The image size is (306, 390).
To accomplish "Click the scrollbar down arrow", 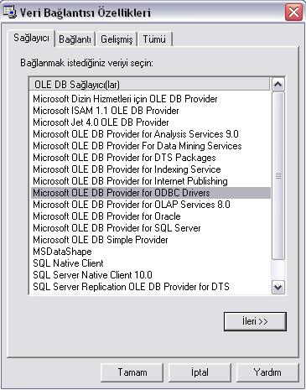I will 278,287.
